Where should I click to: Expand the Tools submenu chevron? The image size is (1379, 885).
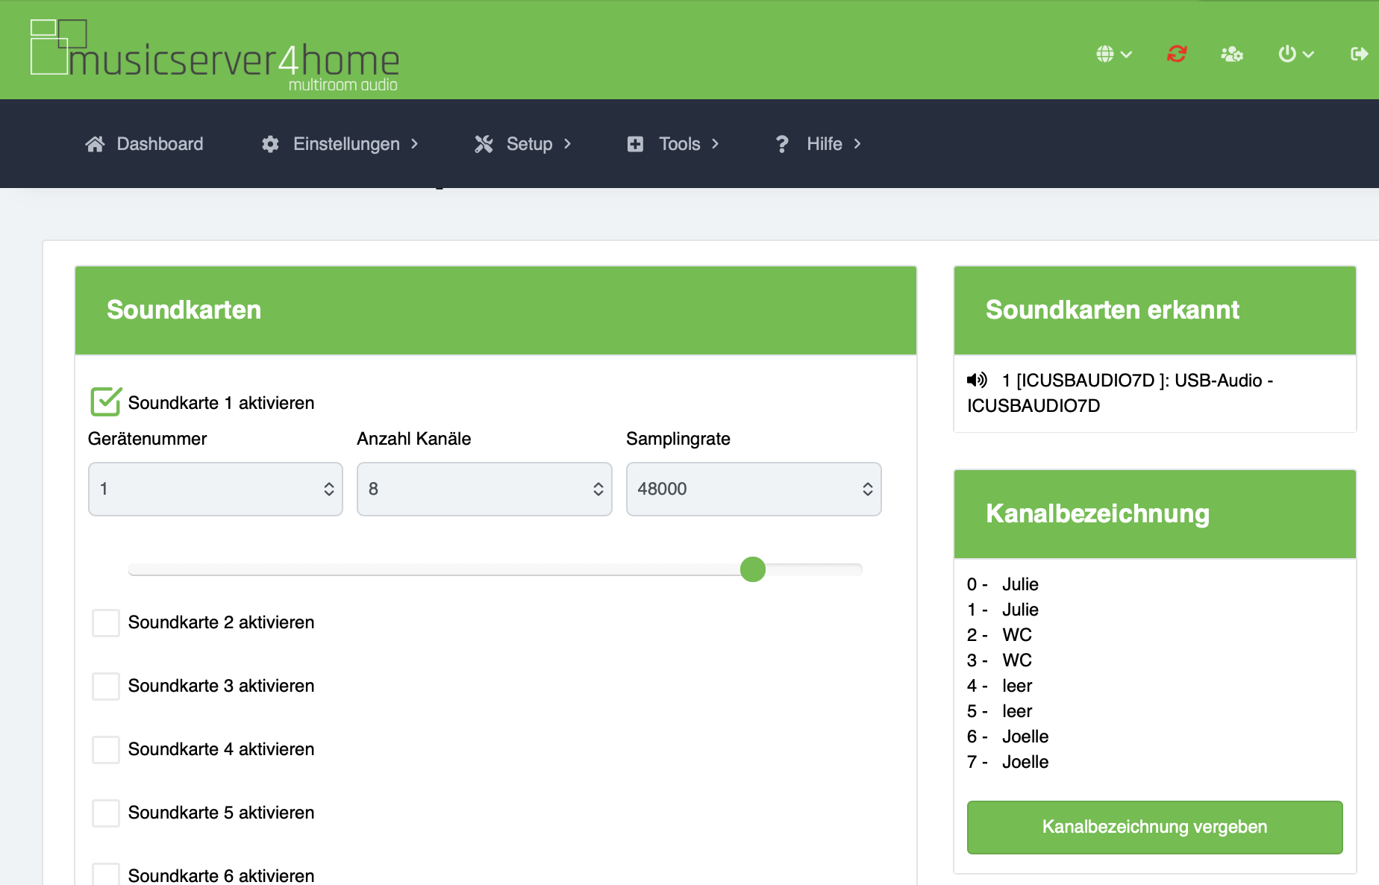coord(716,144)
